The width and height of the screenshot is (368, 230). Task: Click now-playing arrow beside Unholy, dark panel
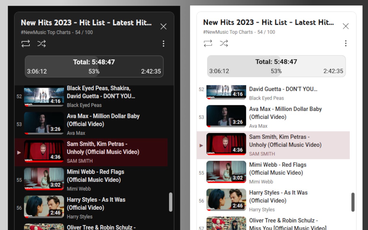point(19,152)
